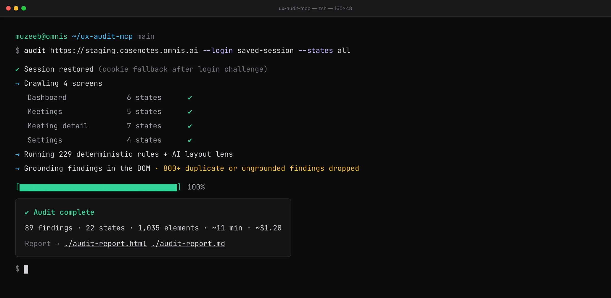Click the arrow before Crawling 4 screens
The height and width of the screenshot is (298, 611).
(17, 84)
